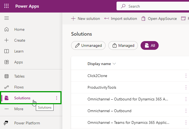Click the Power Apps title
The image size is (189, 129).
[27, 6]
